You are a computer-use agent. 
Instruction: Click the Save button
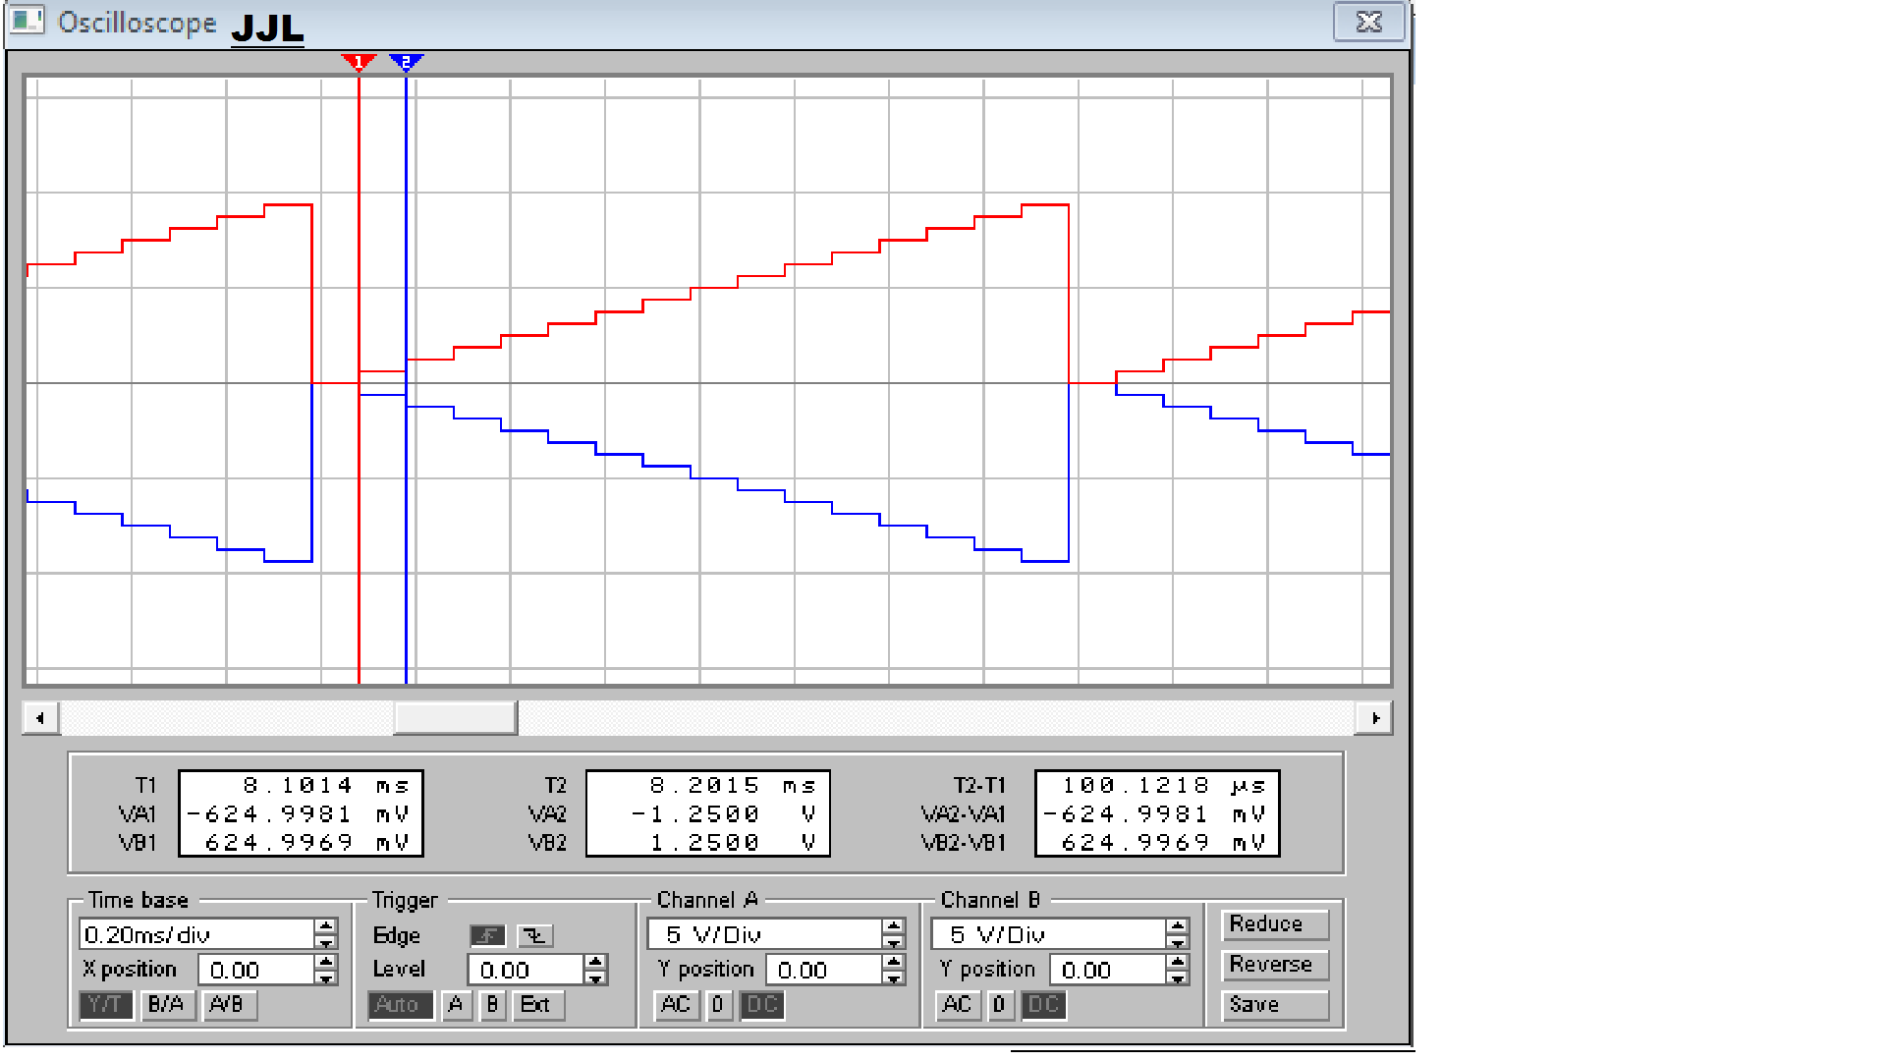[1275, 1005]
